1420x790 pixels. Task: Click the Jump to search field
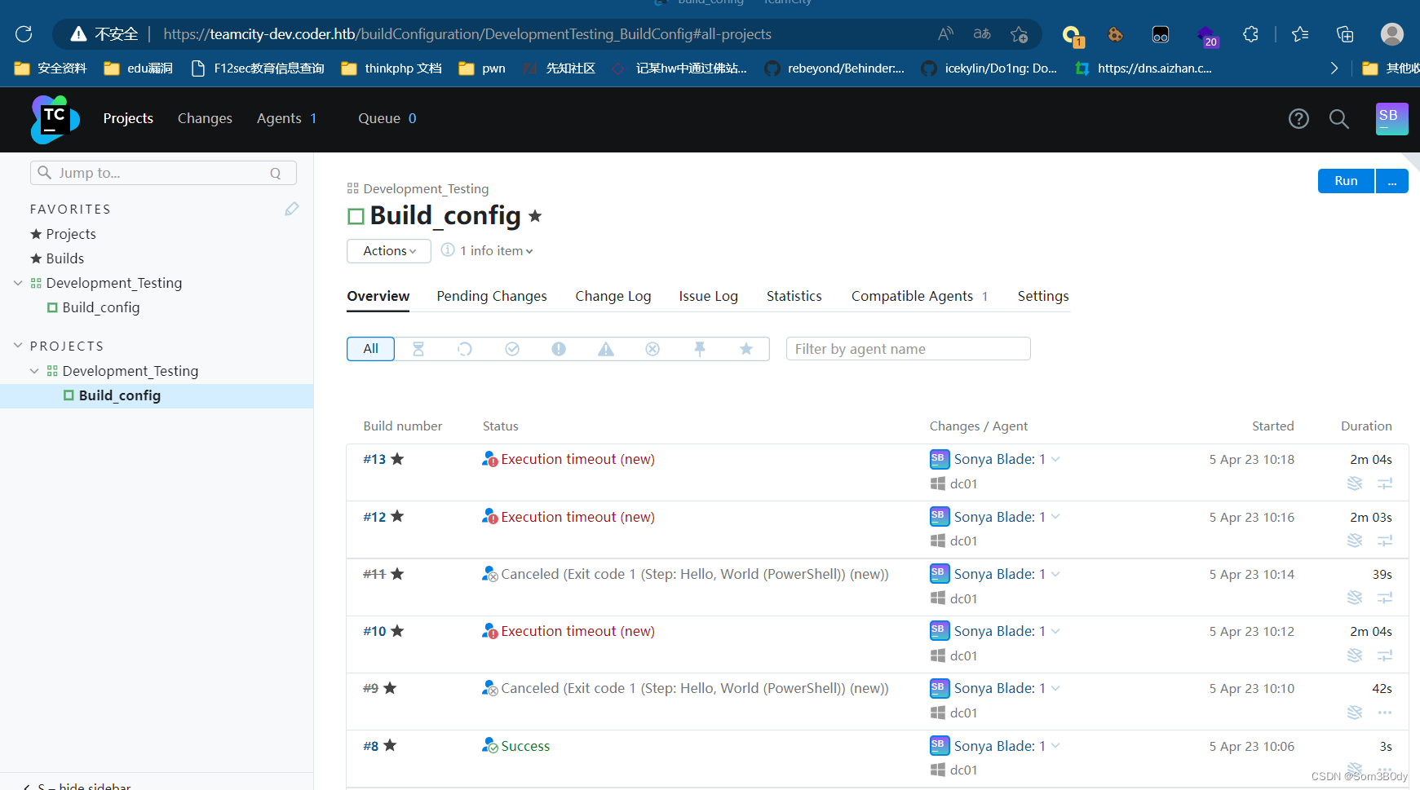[163, 173]
